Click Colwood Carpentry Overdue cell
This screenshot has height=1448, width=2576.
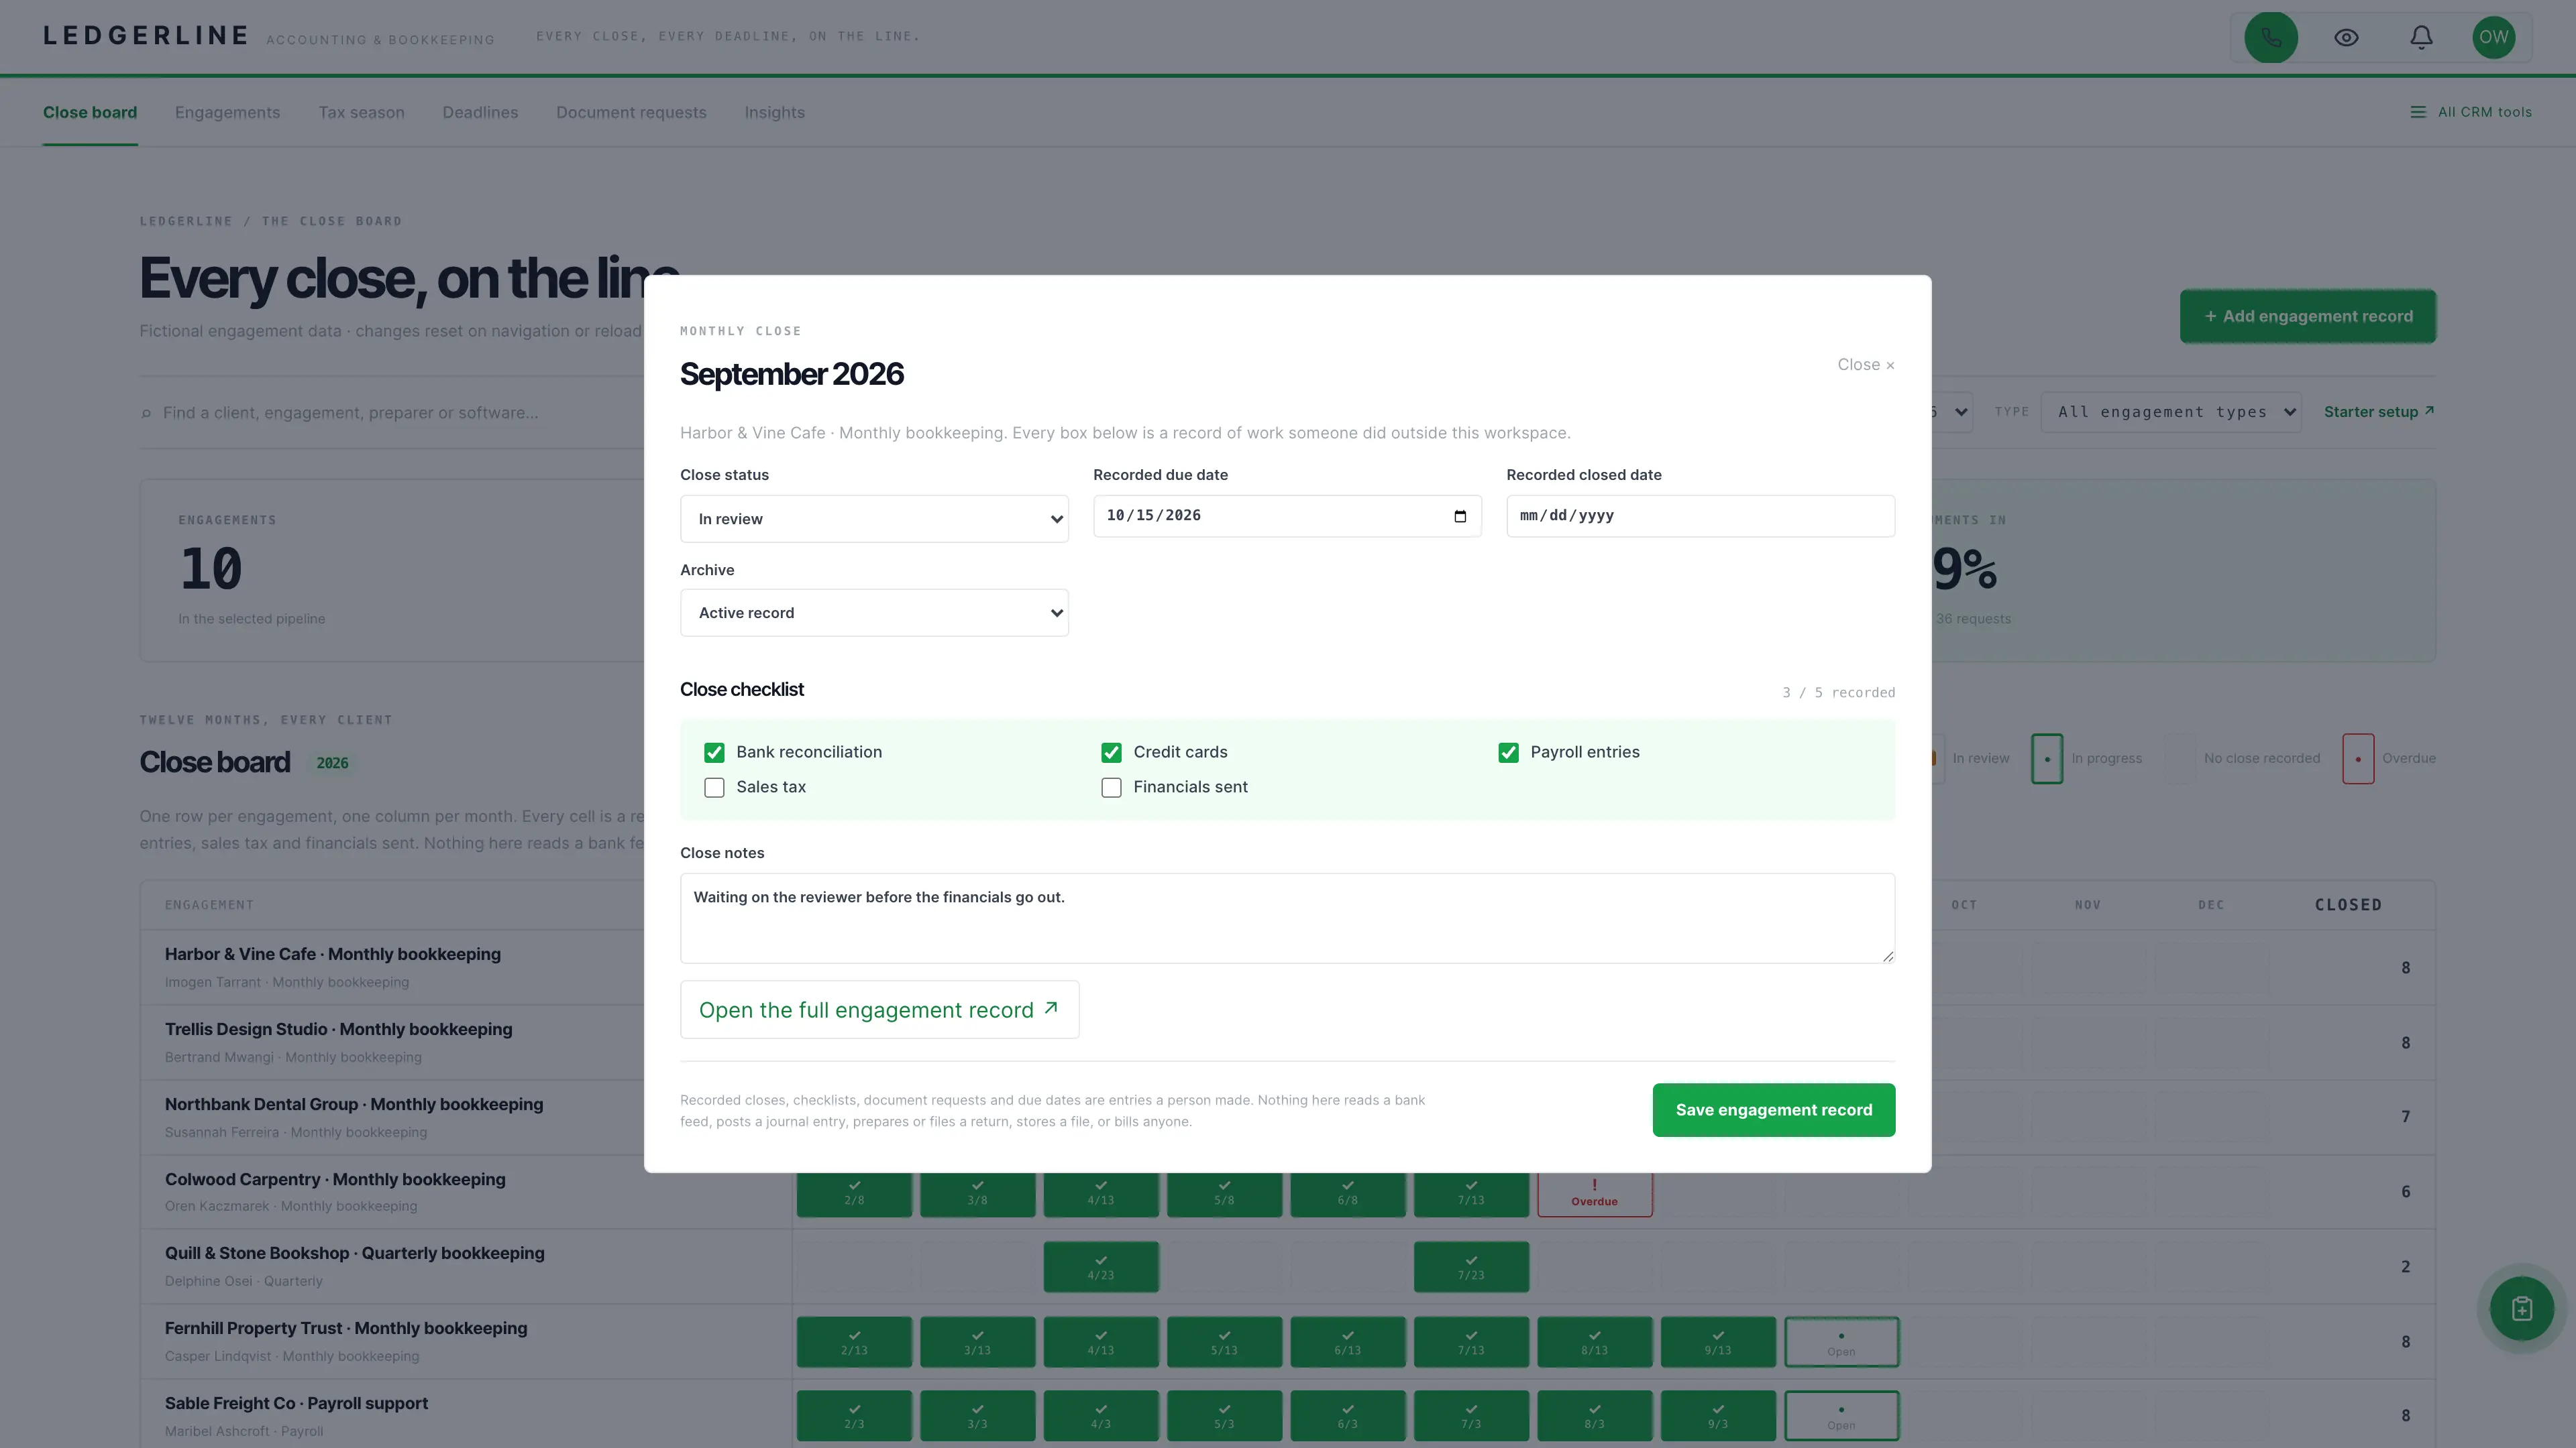point(1594,1194)
